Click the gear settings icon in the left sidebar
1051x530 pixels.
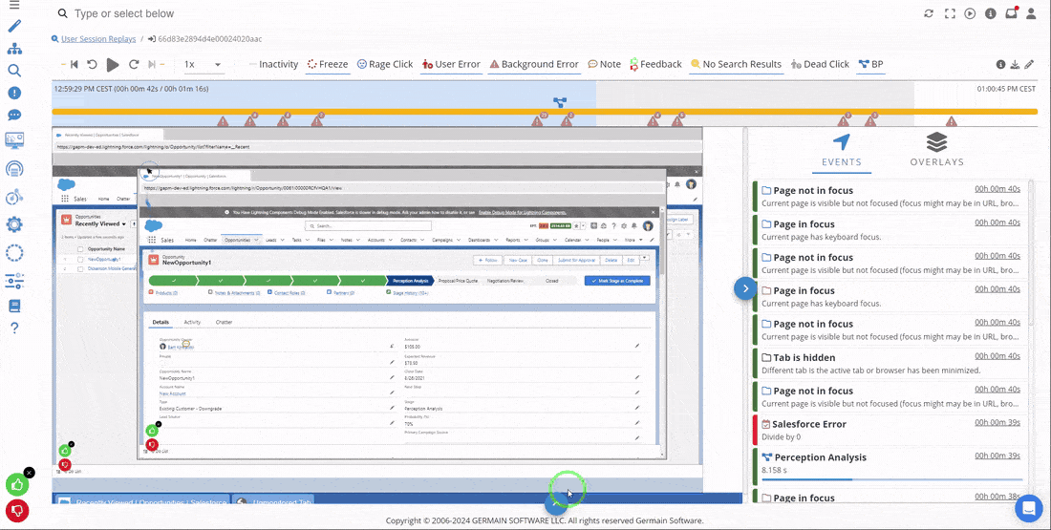pyautogui.click(x=14, y=224)
